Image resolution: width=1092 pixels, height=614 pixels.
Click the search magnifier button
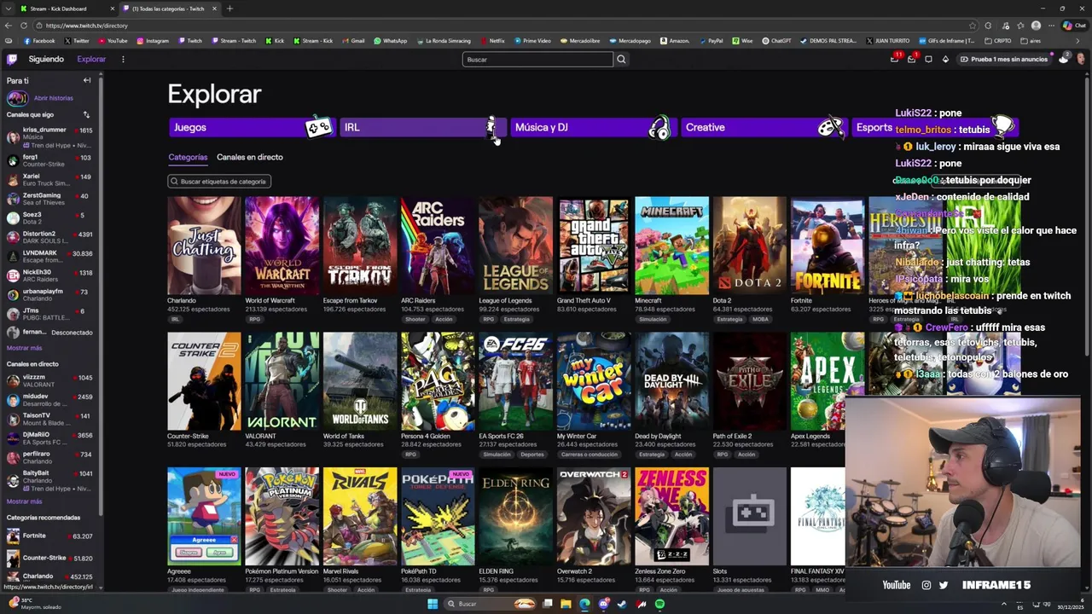tap(621, 59)
